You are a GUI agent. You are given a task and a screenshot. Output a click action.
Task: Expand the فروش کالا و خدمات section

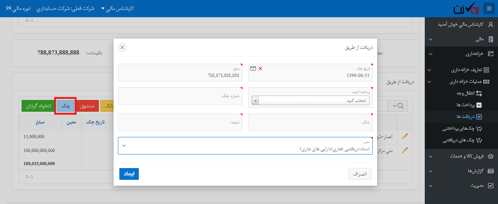431,156
